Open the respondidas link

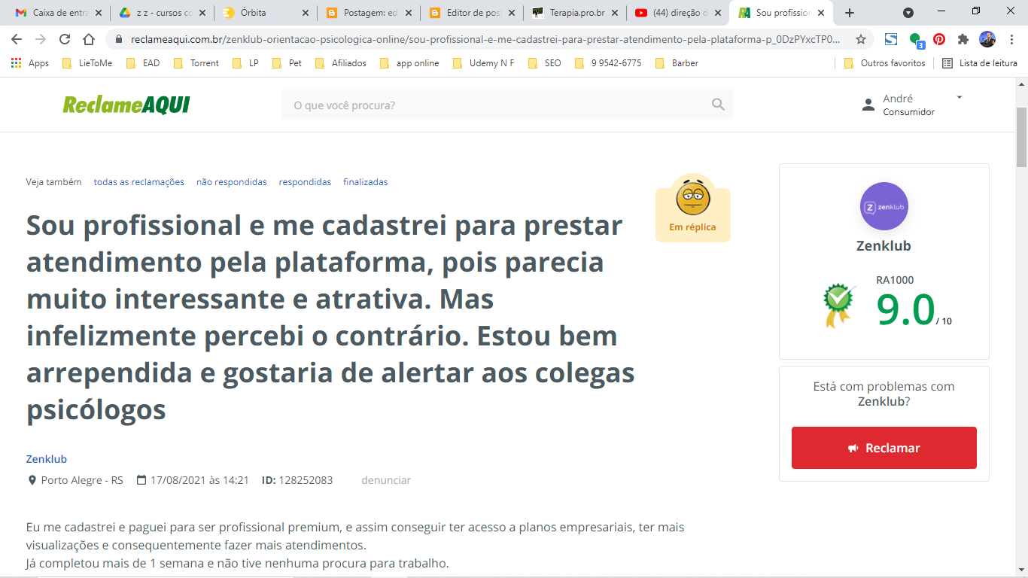[x=305, y=182]
